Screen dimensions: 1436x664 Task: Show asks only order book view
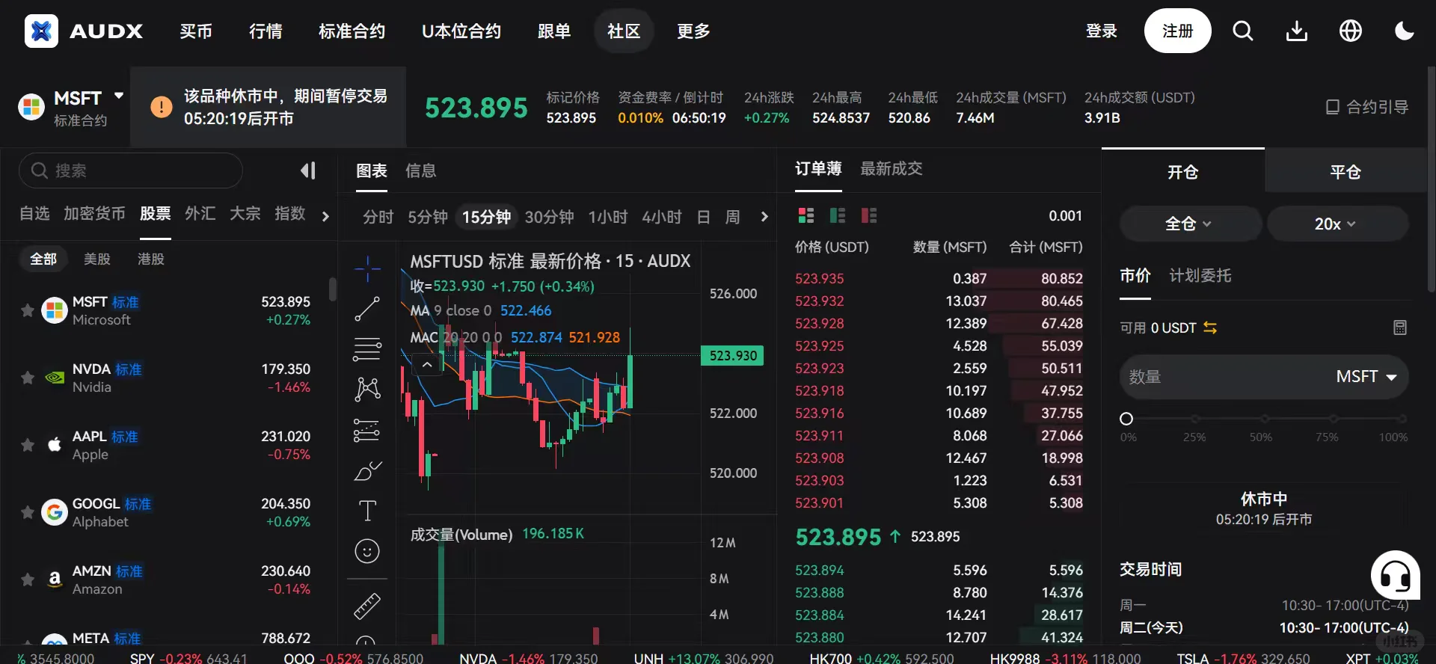coord(869,215)
